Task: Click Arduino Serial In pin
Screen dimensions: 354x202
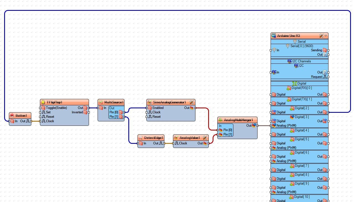Action: tap(271, 50)
